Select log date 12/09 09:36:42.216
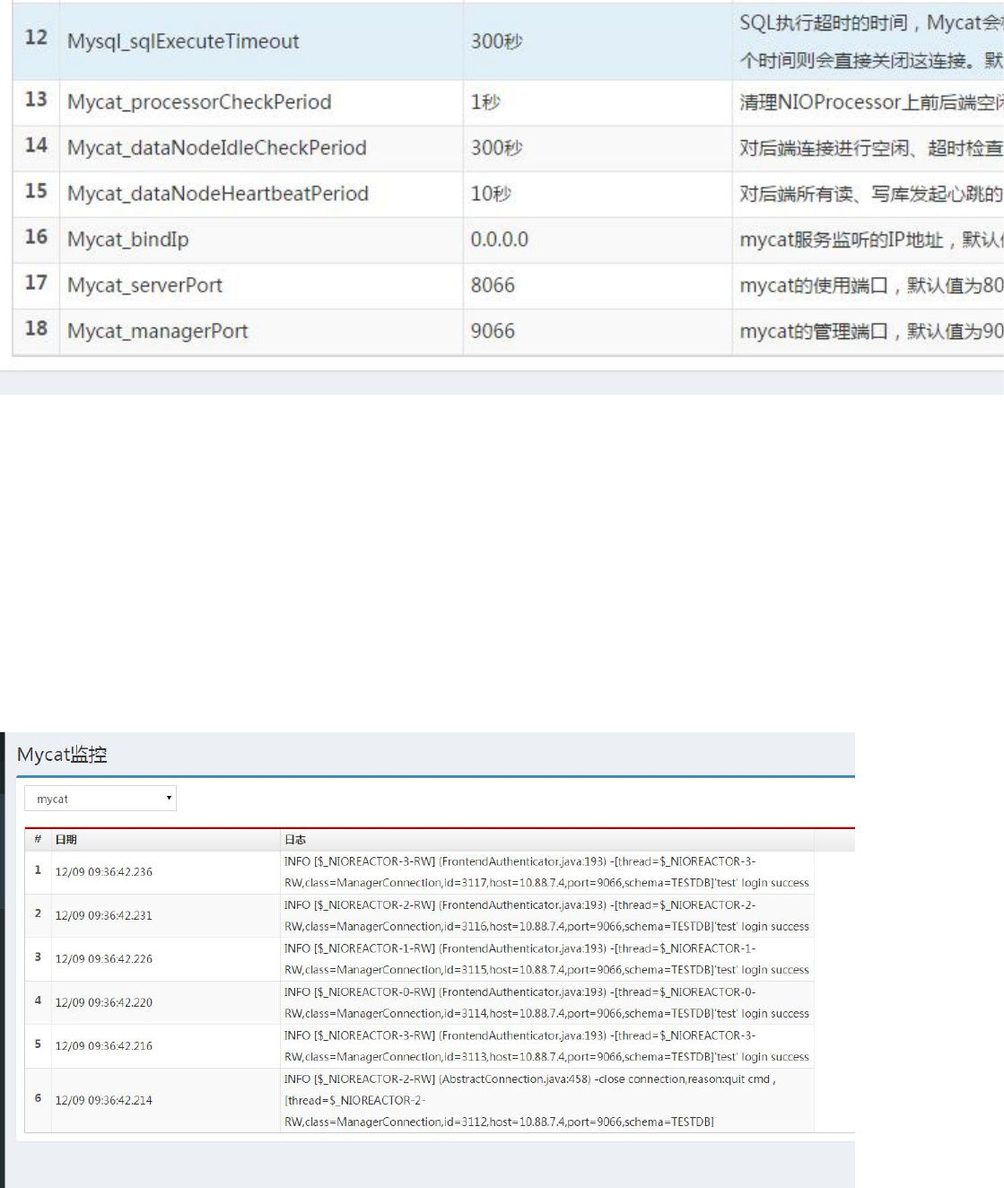1004x1188 pixels. click(x=104, y=1046)
